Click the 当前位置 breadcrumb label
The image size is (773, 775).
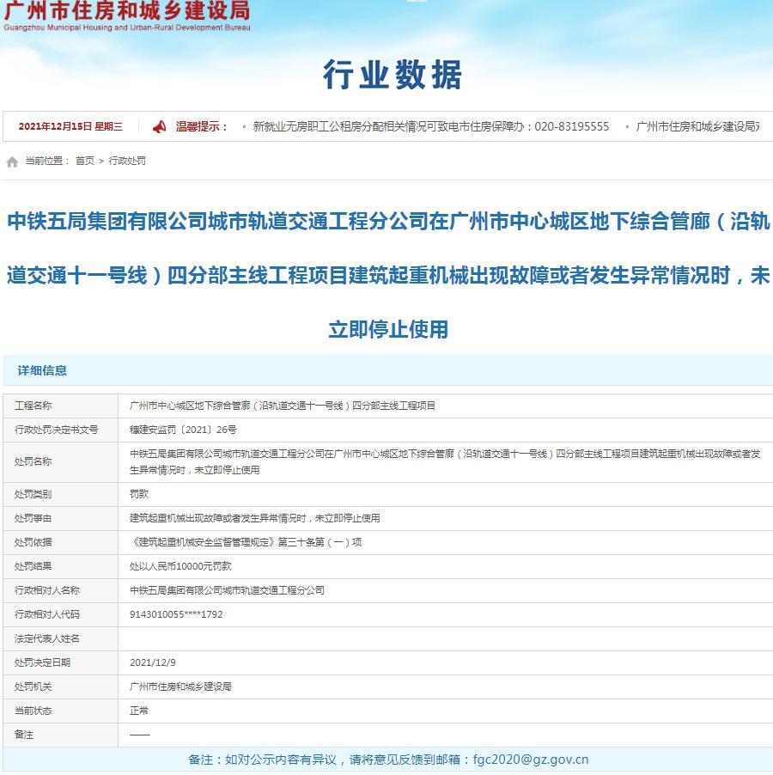47,161
